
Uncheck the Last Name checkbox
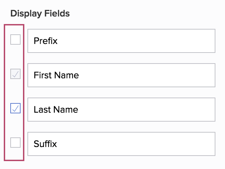point(15,109)
